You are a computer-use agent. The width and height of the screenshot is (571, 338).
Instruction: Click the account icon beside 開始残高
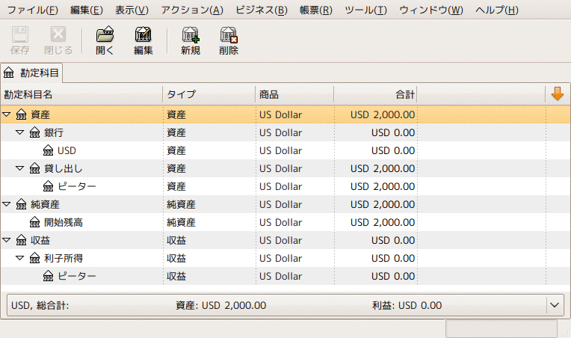click(34, 222)
